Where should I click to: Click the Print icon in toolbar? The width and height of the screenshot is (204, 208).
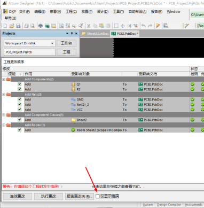pos(26,26)
